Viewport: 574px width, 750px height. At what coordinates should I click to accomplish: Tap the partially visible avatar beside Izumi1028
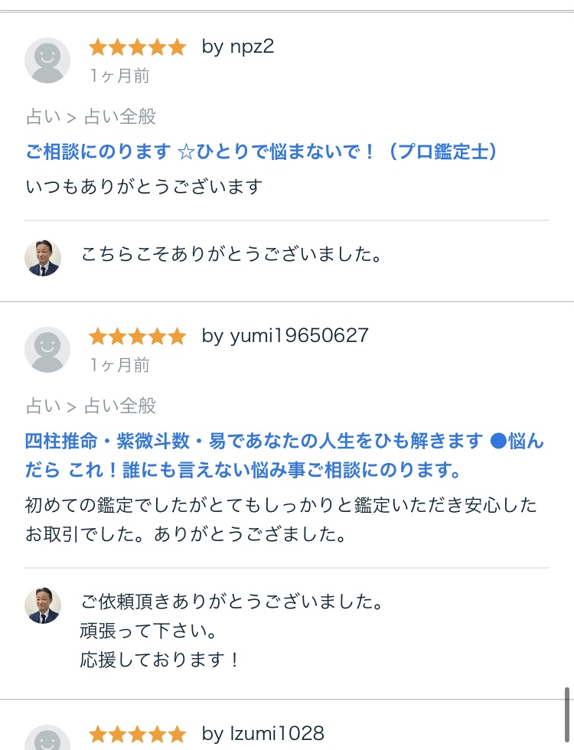tap(47, 738)
